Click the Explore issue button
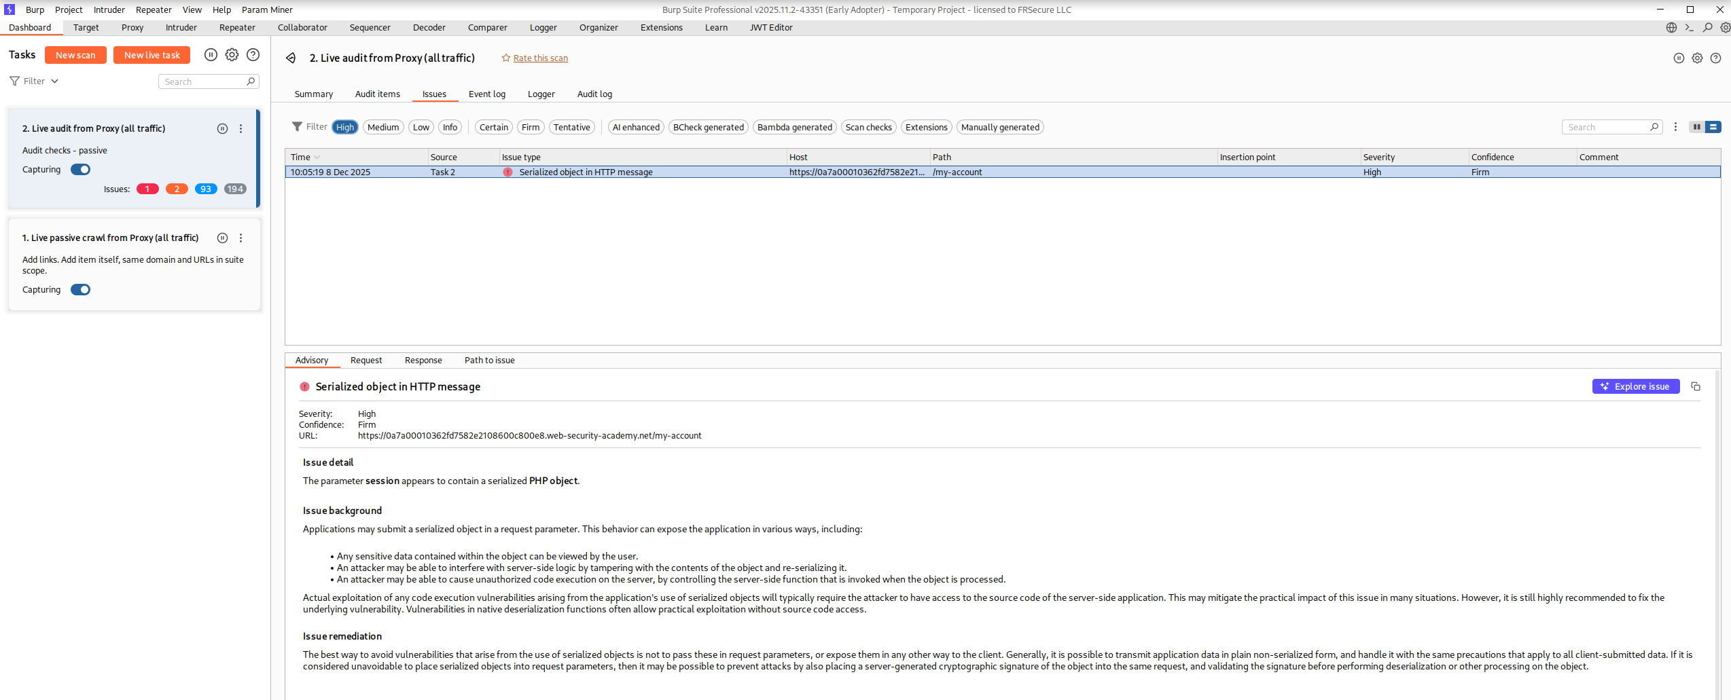This screenshot has width=1731, height=700. coord(1635,386)
